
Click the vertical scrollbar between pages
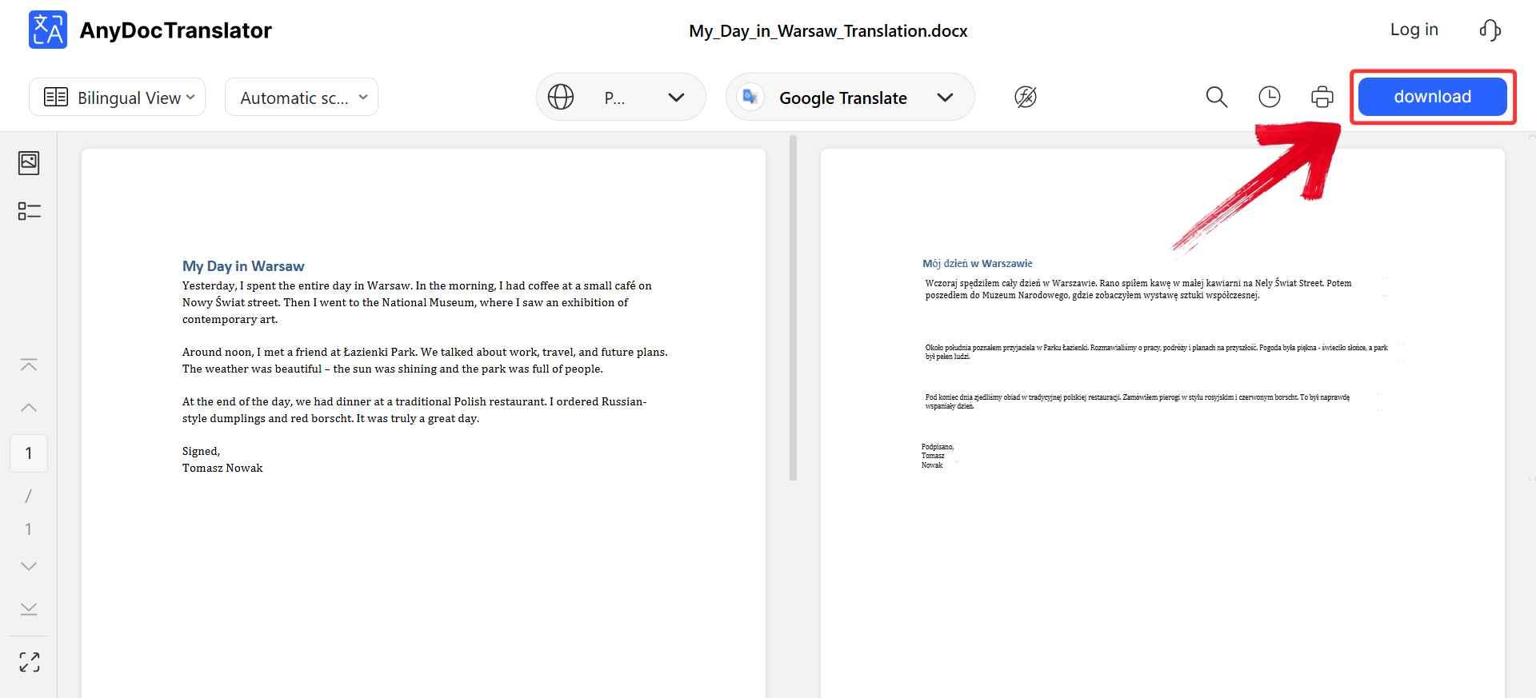tap(793, 308)
